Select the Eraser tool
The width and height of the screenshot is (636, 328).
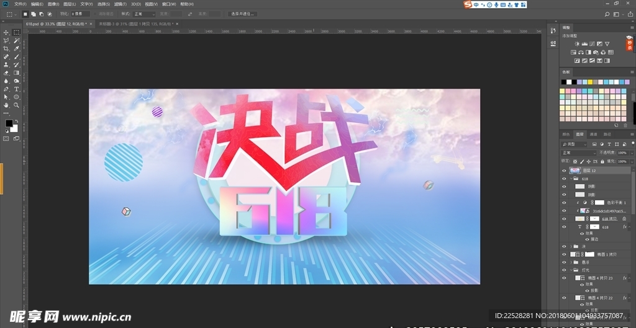click(6, 73)
